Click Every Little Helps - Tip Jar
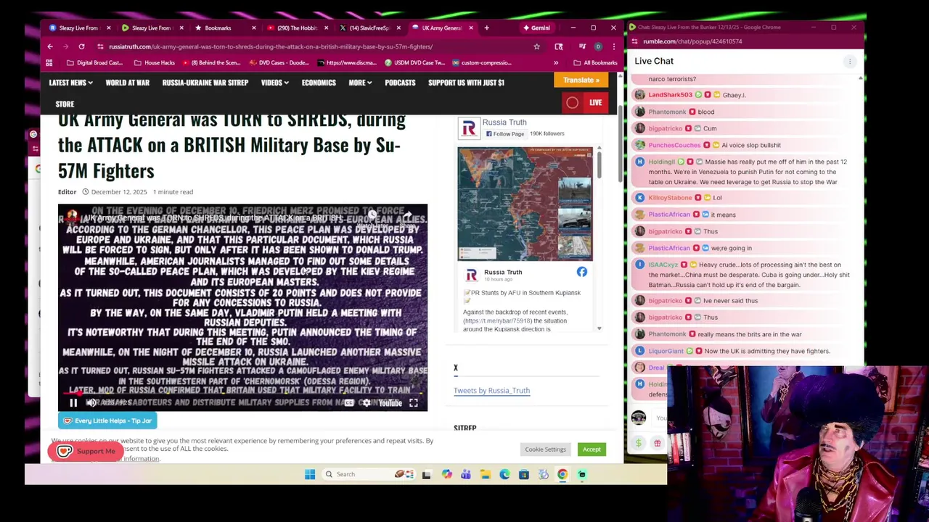This screenshot has width=929, height=522. [107, 420]
